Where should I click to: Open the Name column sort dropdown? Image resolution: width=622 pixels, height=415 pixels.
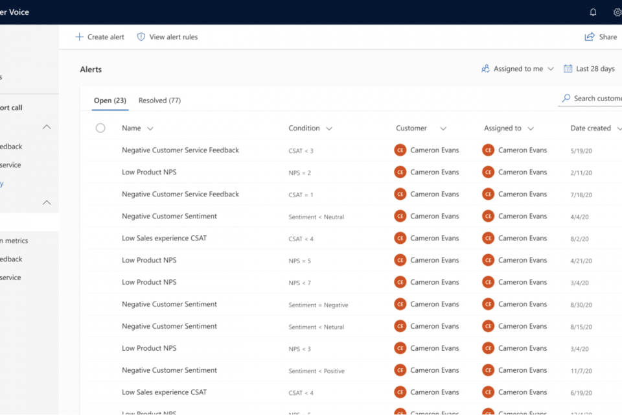tap(150, 128)
